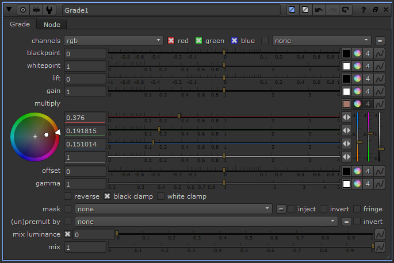
Task: Click the gamma color wheel icon
Action: pos(357,184)
